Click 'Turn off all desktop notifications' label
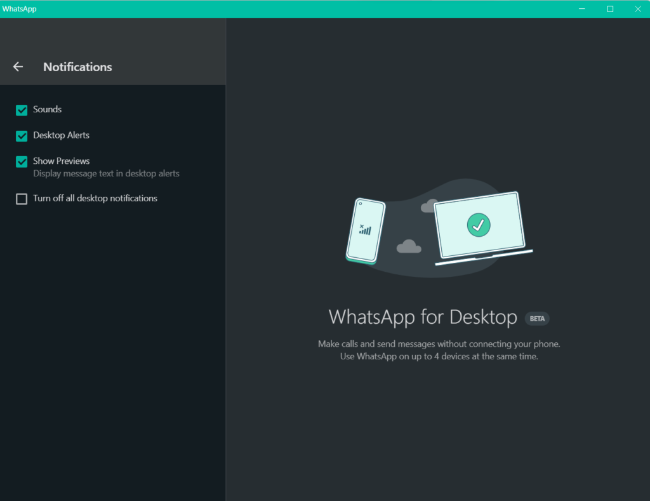 (95, 198)
